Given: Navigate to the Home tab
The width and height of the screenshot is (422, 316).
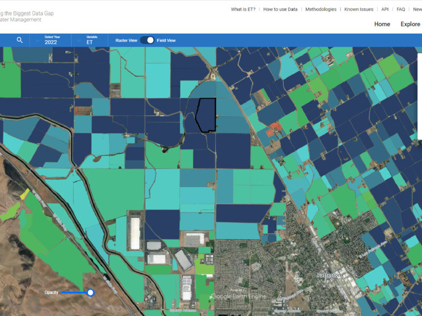Looking at the screenshot, I should 382,24.
